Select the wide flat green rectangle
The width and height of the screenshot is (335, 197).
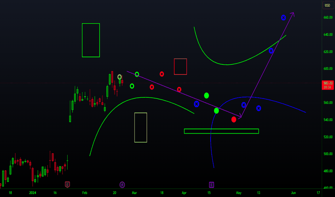[221, 131]
